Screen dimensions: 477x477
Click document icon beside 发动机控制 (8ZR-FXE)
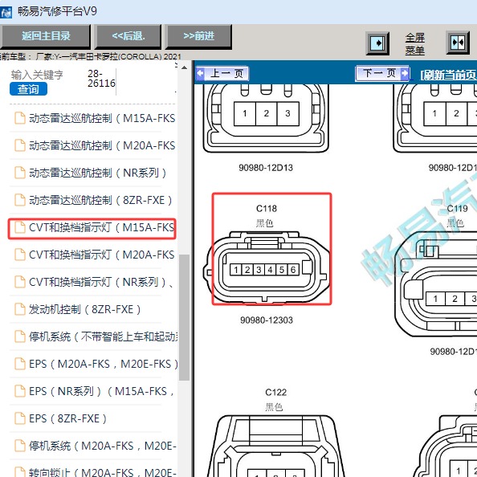[20, 309]
